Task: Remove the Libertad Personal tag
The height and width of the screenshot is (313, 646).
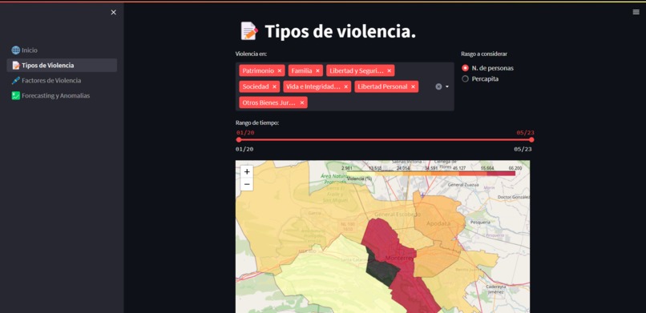Action: click(413, 86)
